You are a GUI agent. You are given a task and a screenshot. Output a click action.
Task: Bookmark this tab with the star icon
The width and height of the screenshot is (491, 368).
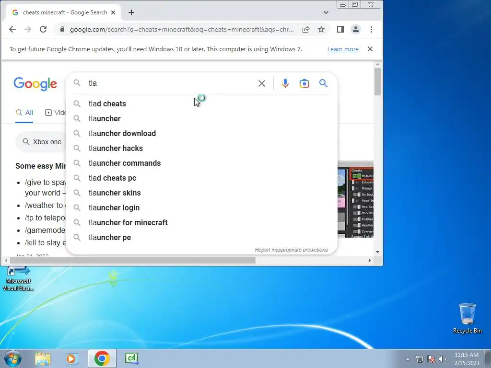[x=321, y=29]
